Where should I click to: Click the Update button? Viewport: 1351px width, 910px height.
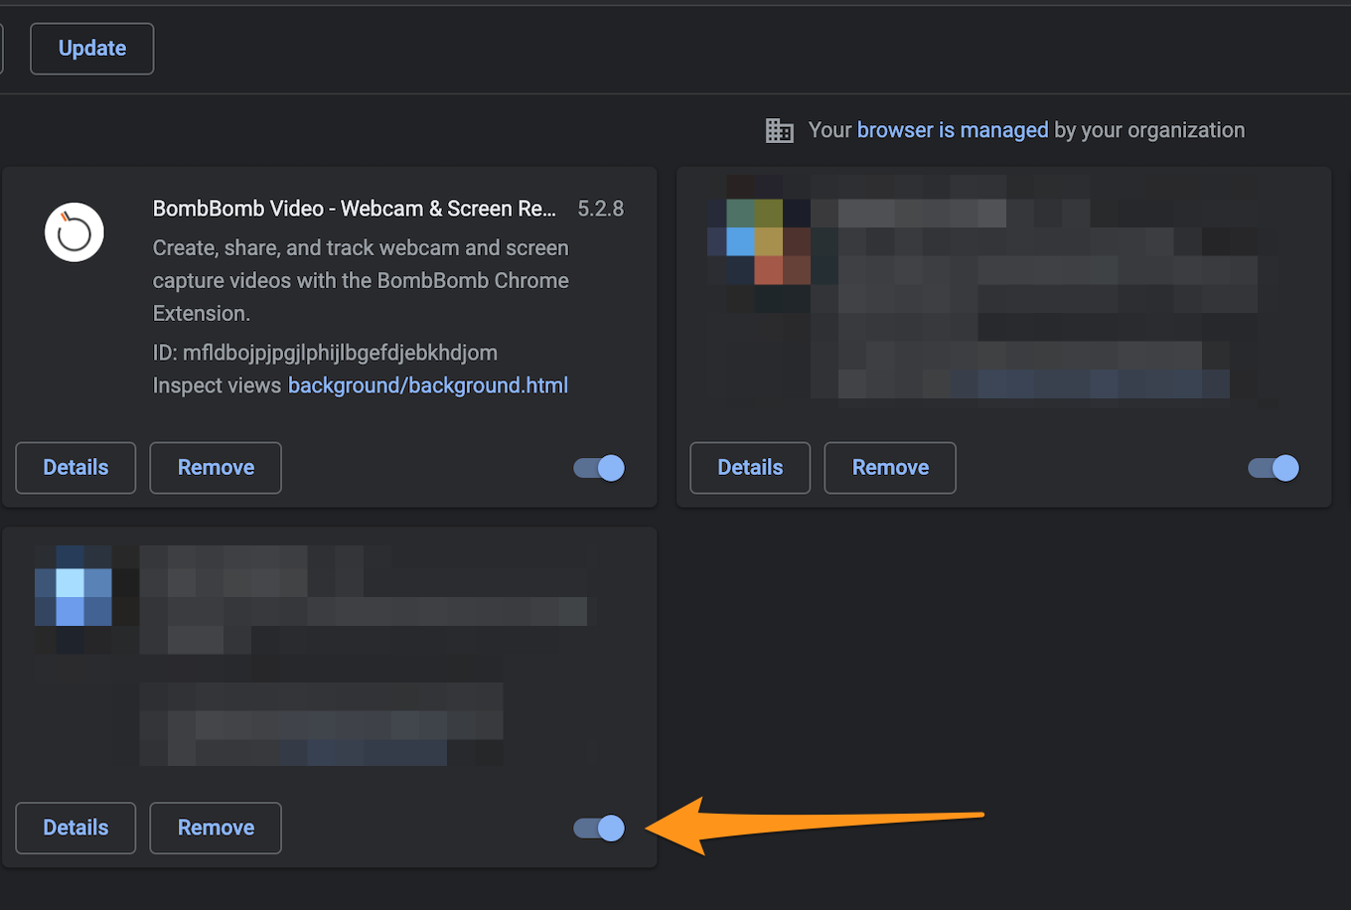[92, 49]
